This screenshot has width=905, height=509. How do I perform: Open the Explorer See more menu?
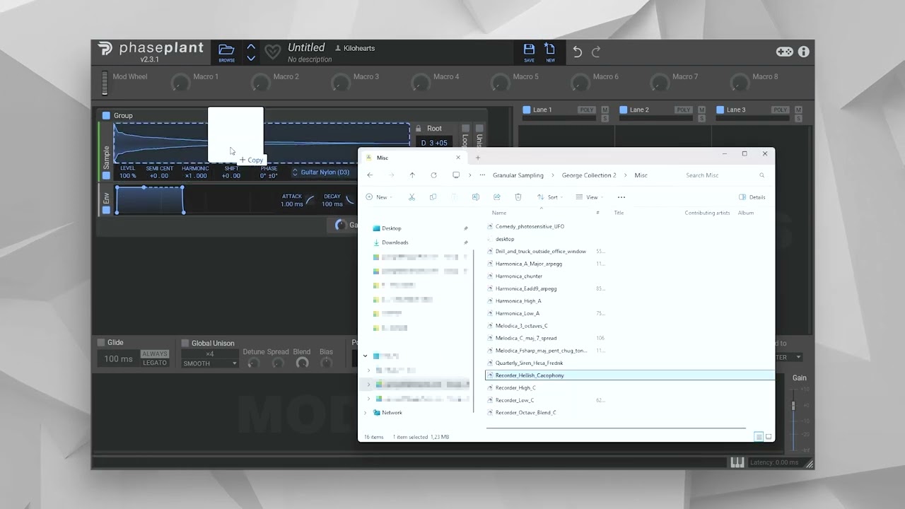click(621, 197)
